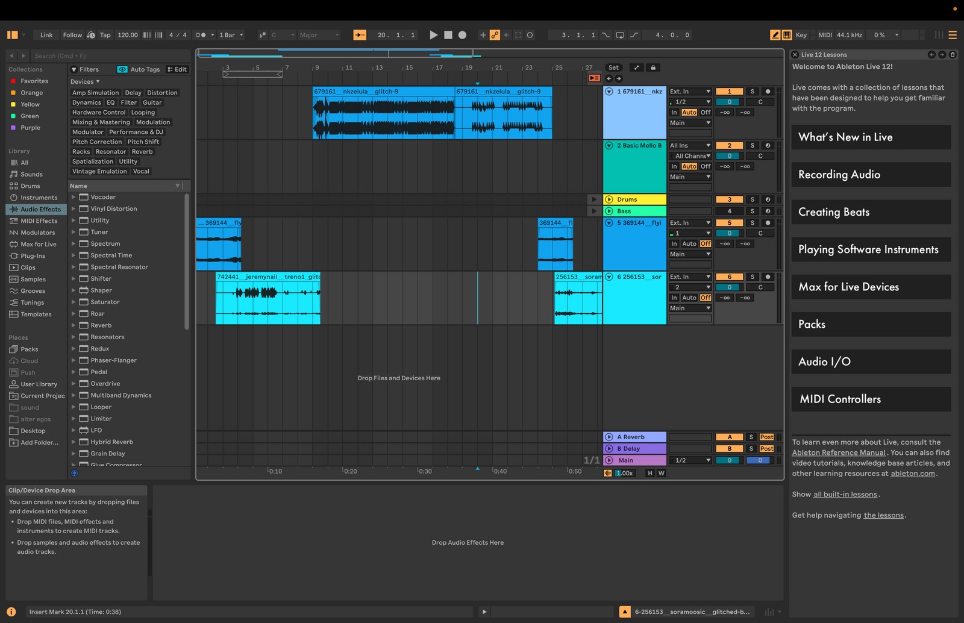
Task: Click the orange Follow playback arrow icon
Action: [360, 35]
